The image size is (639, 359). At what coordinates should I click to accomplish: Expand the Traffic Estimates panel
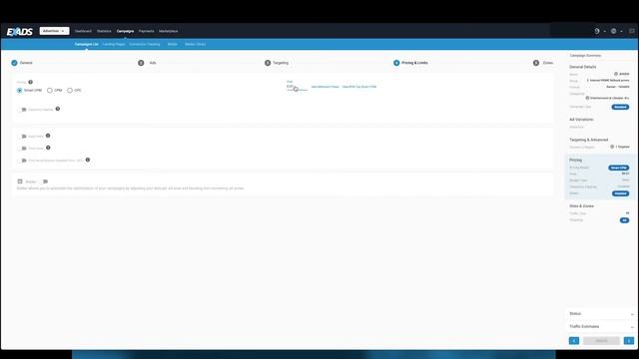[601, 327]
